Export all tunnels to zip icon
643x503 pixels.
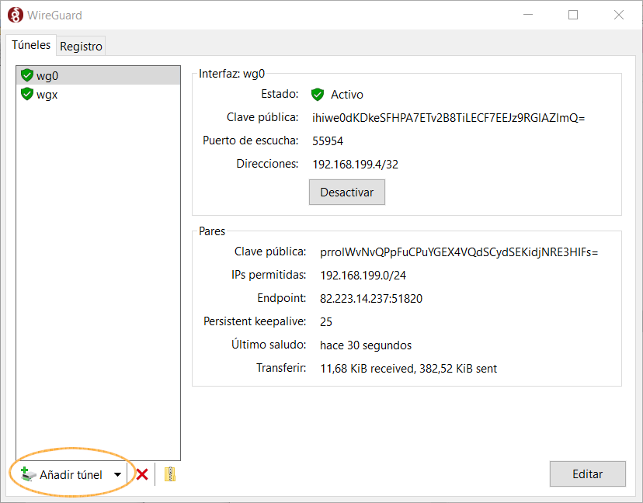(170, 474)
